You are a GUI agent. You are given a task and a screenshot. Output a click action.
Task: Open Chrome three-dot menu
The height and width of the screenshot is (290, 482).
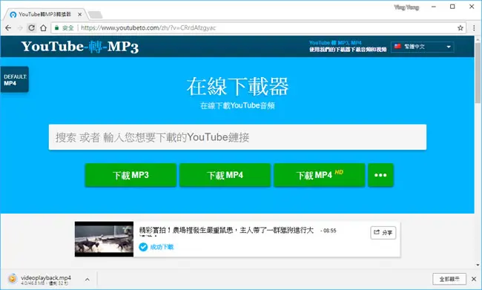474,28
